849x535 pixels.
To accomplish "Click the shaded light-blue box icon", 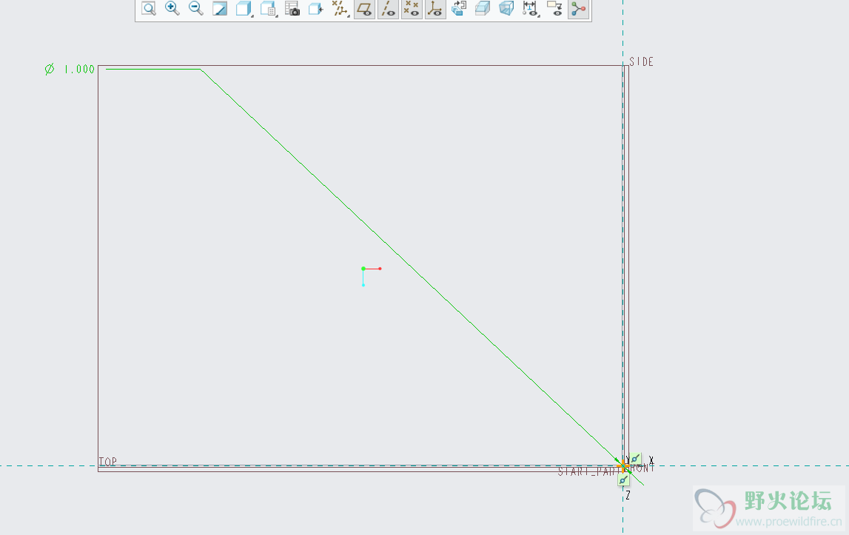I will click(x=483, y=8).
